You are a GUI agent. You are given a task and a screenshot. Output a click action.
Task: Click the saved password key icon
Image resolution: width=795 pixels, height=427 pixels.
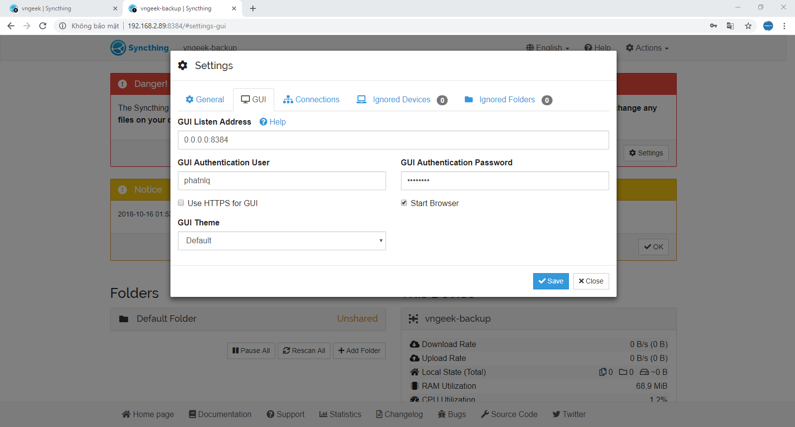pos(714,26)
